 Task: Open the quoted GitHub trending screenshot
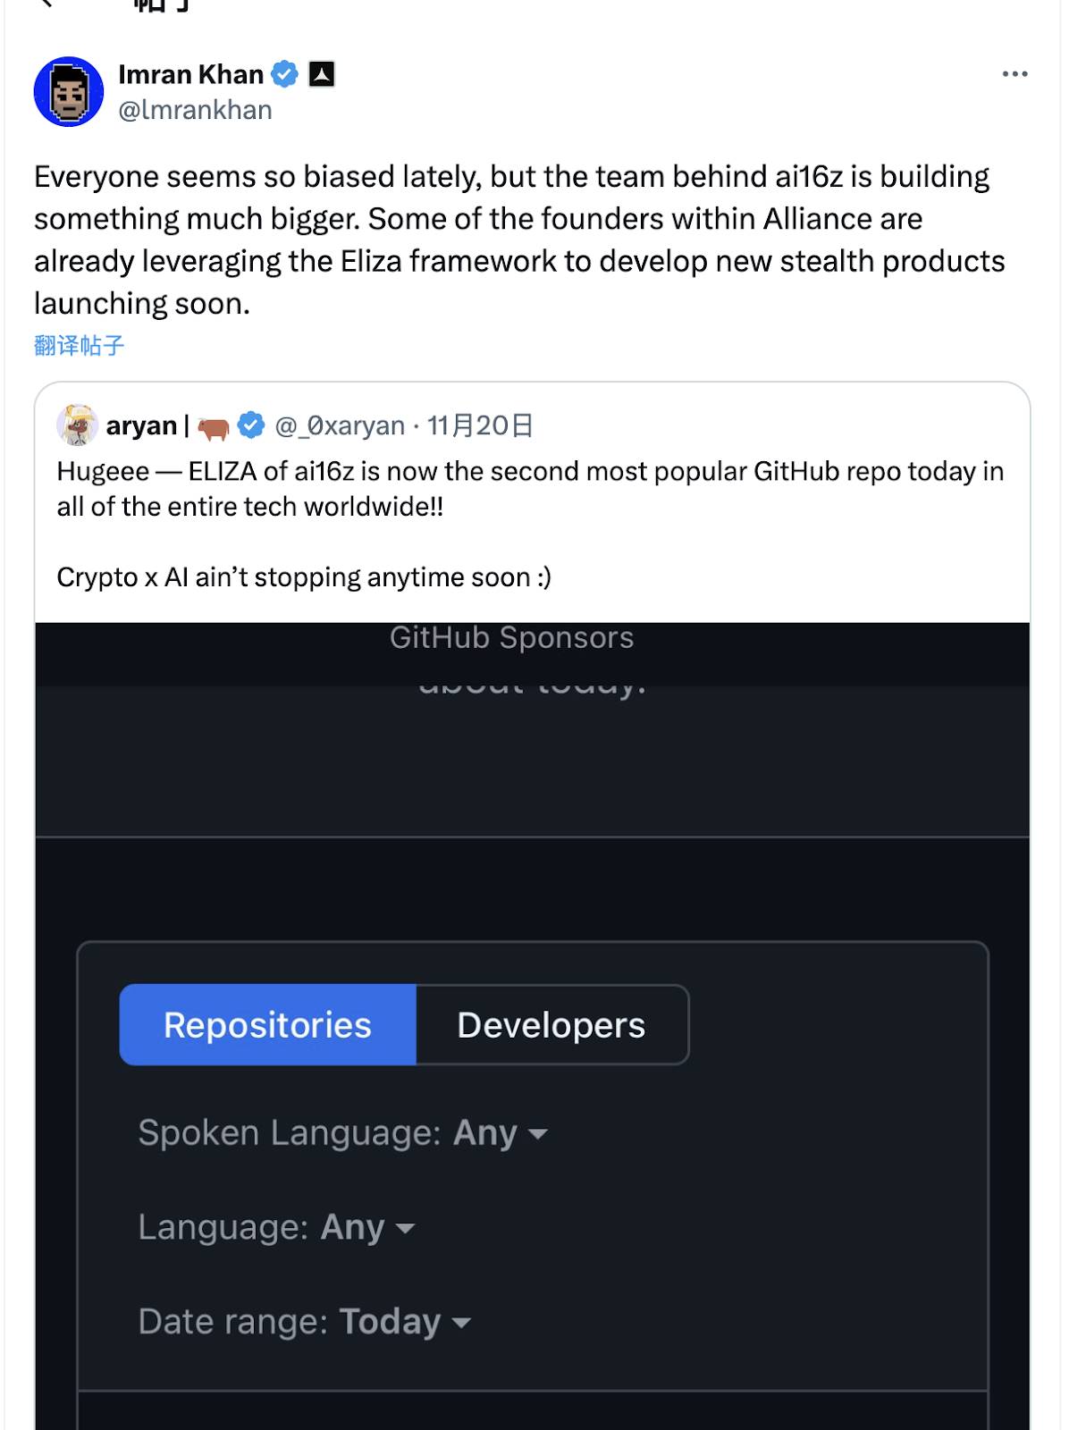533,1026
